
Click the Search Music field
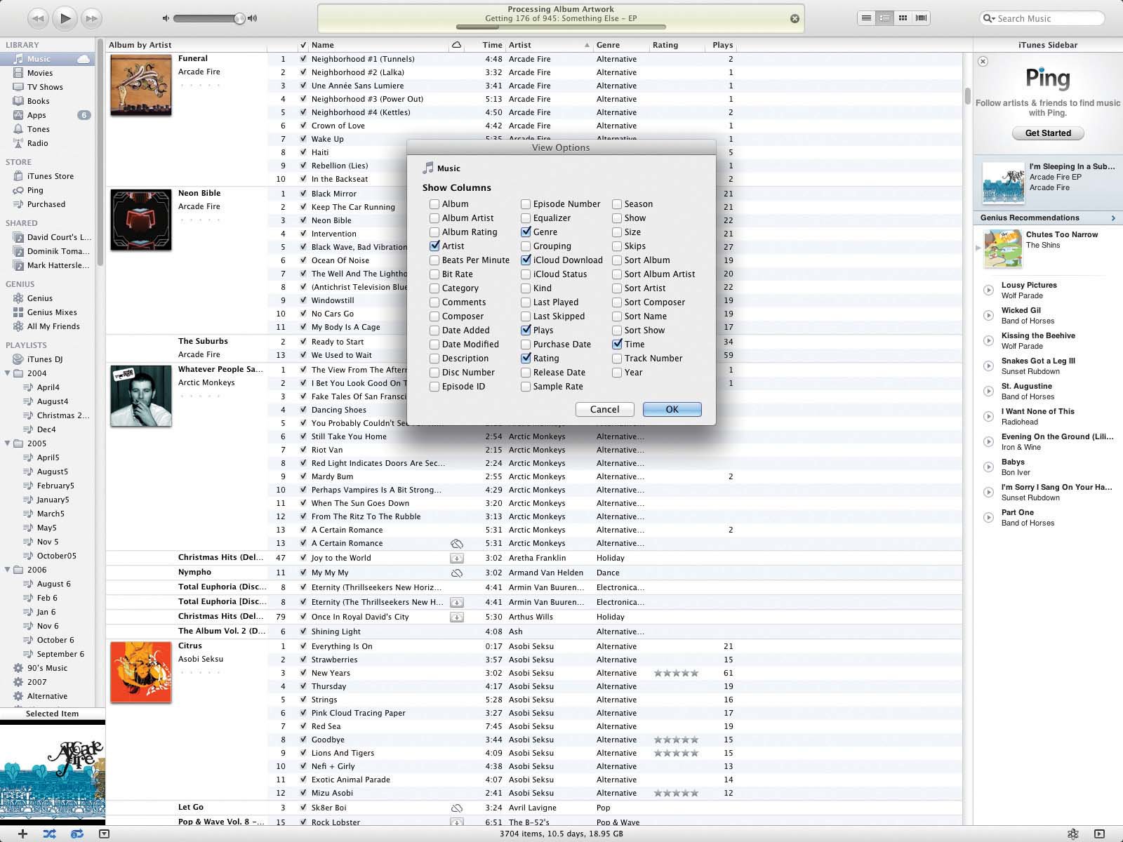pos(1044,18)
